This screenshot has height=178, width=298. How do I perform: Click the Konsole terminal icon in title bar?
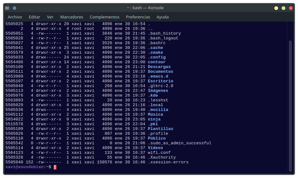point(7,8)
